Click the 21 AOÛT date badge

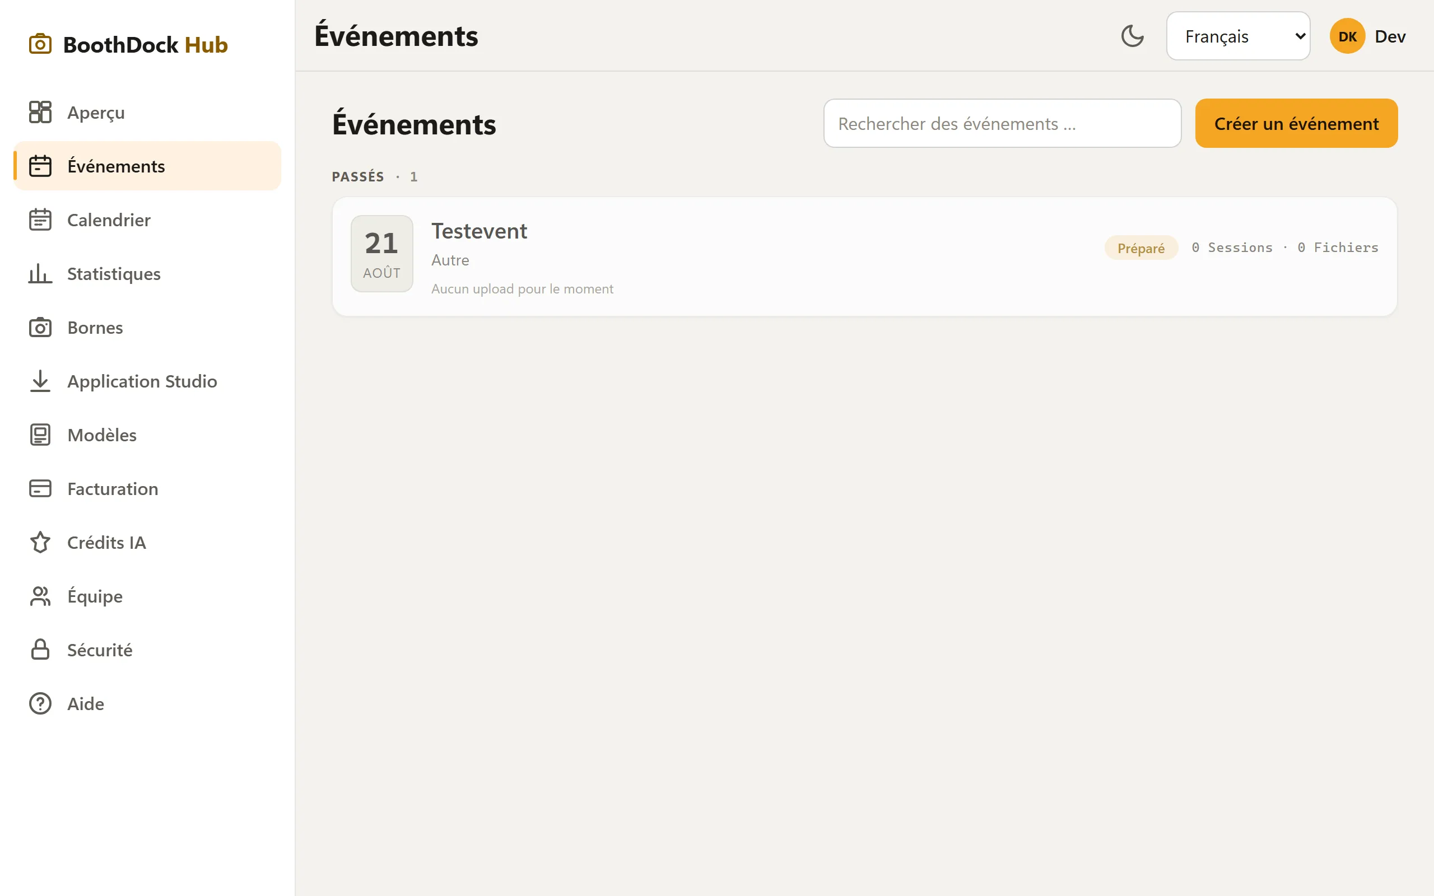[x=381, y=254]
